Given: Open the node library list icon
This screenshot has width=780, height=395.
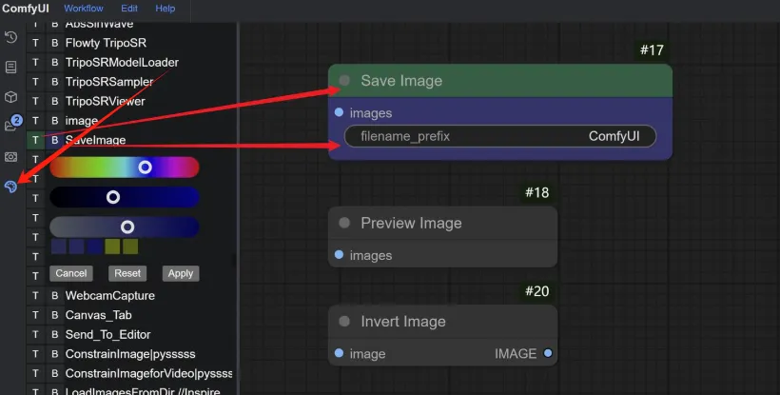Looking at the screenshot, I should click(10, 68).
